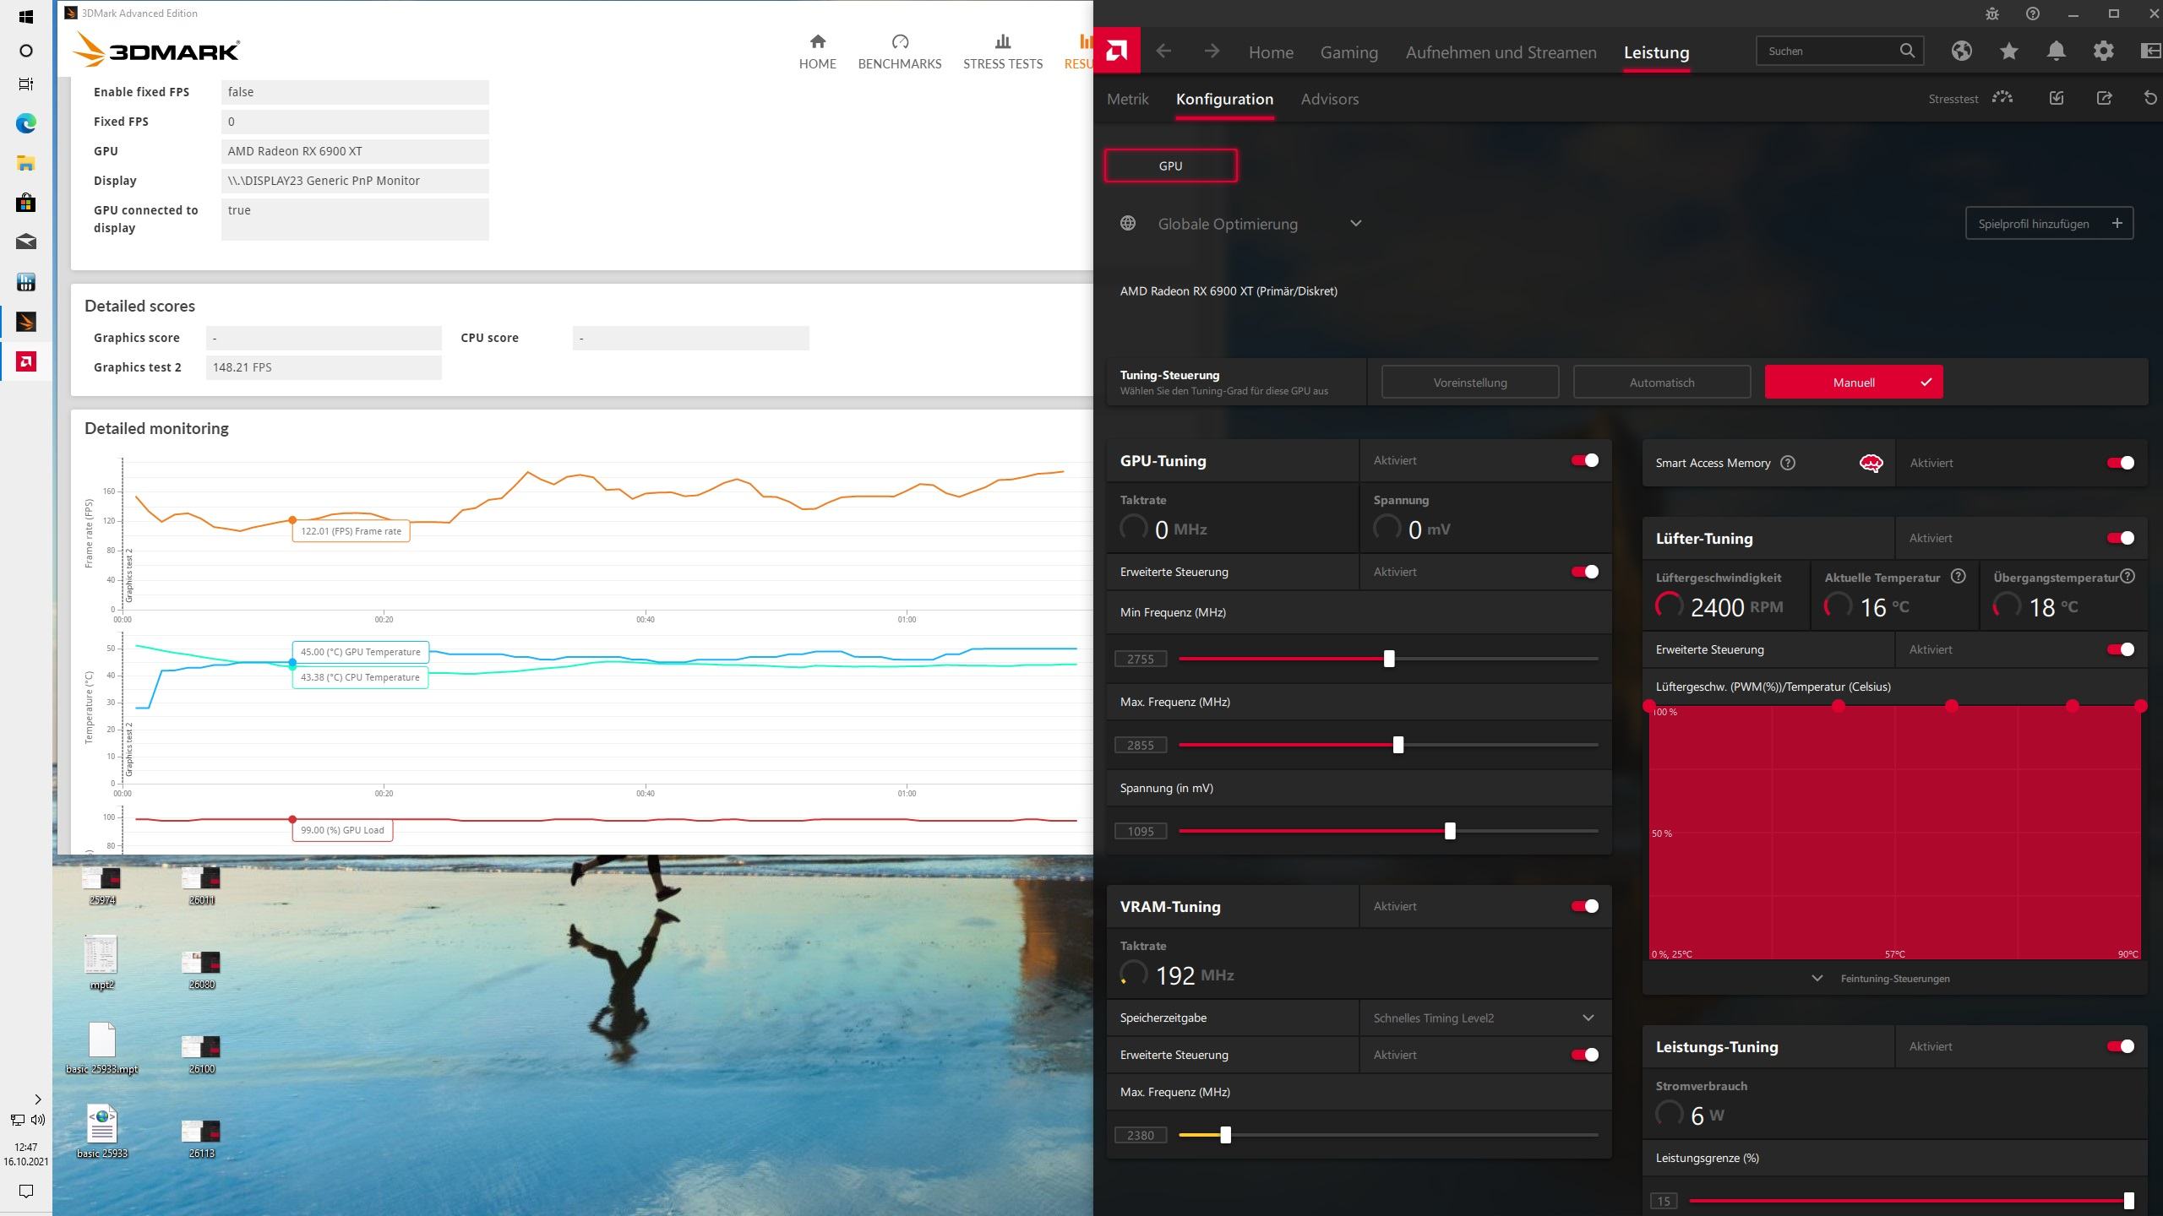2163x1216 pixels.
Task: Select Voreinstellung tuning mode
Action: pyautogui.click(x=1469, y=383)
